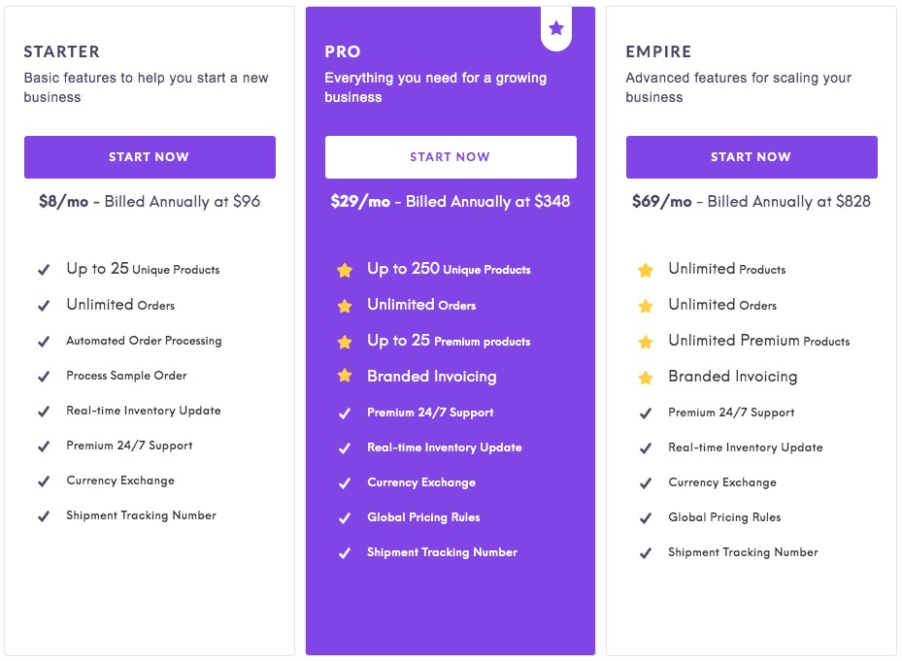The width and height of the screenshot is (902, 661).
Task: Click the star badge on Pro plan
Action: click(556, 29)
